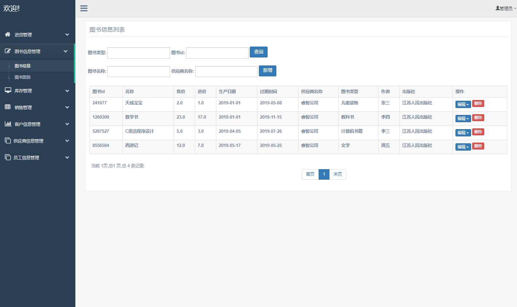517x307 pixels.
Task: Go to 末页 in pagination
Action: [338, 174]
